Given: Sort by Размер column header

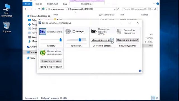Looking at the screenshot, I should click(144, 15).
